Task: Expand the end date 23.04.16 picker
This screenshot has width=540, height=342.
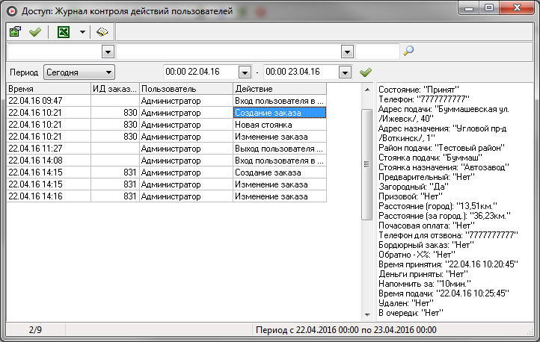Action: (345, 72)
